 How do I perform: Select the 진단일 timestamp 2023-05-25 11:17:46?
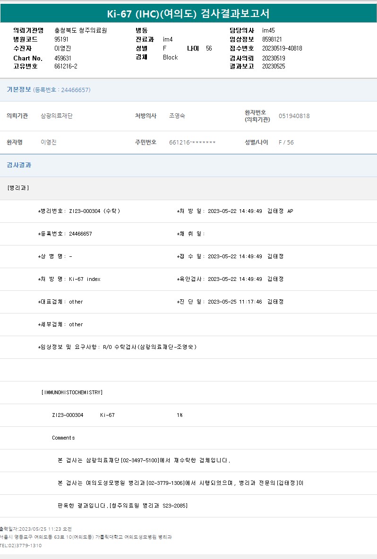coord(235,302)
